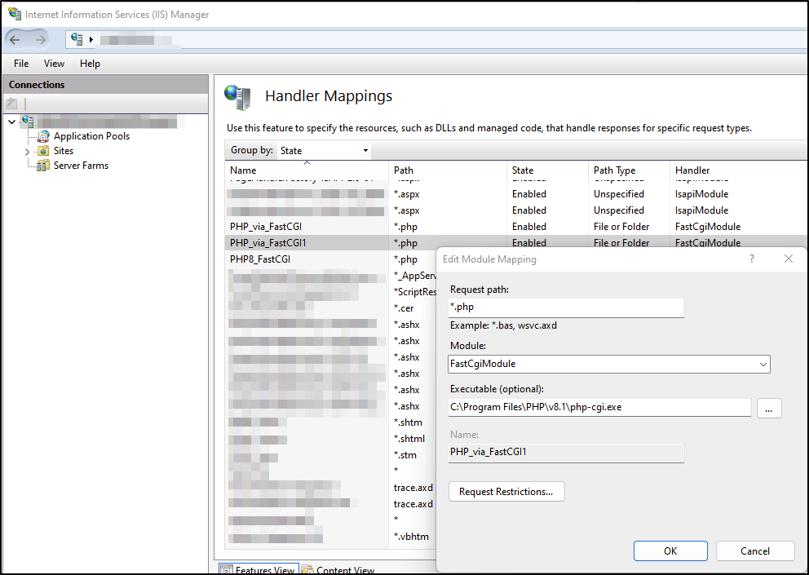
Task: Select the PHP_via_FastCGI1 handler row
Action: tap(516, 242)
